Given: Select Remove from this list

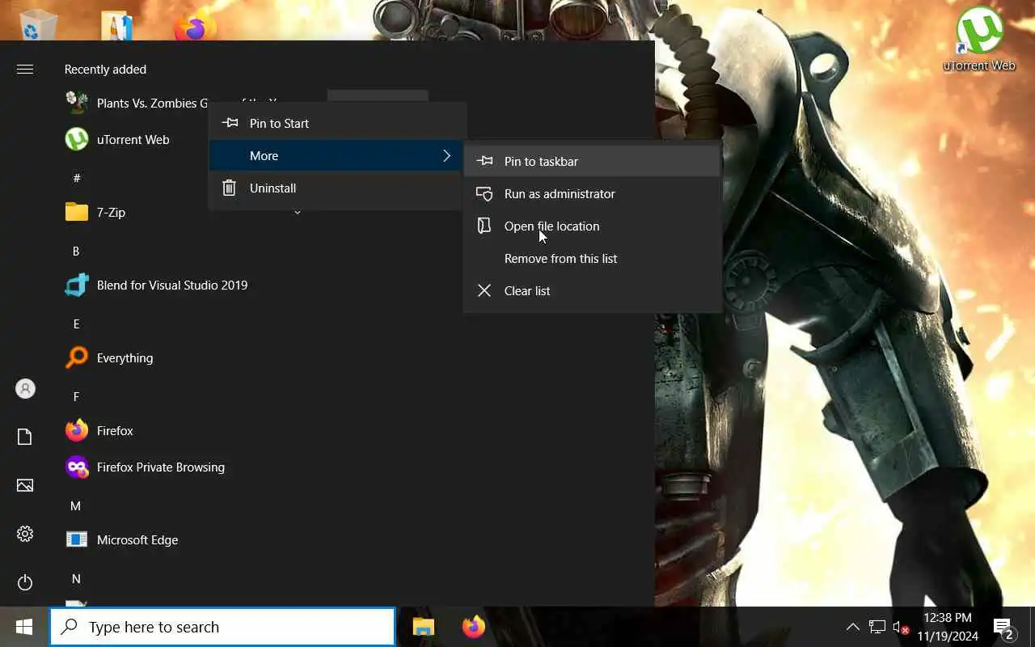Looking at the screenshot, I should [x=592, y=258].
